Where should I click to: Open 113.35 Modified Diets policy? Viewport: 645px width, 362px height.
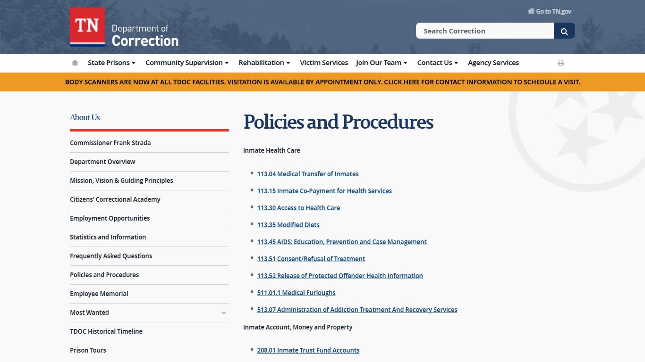pos(289,225)
